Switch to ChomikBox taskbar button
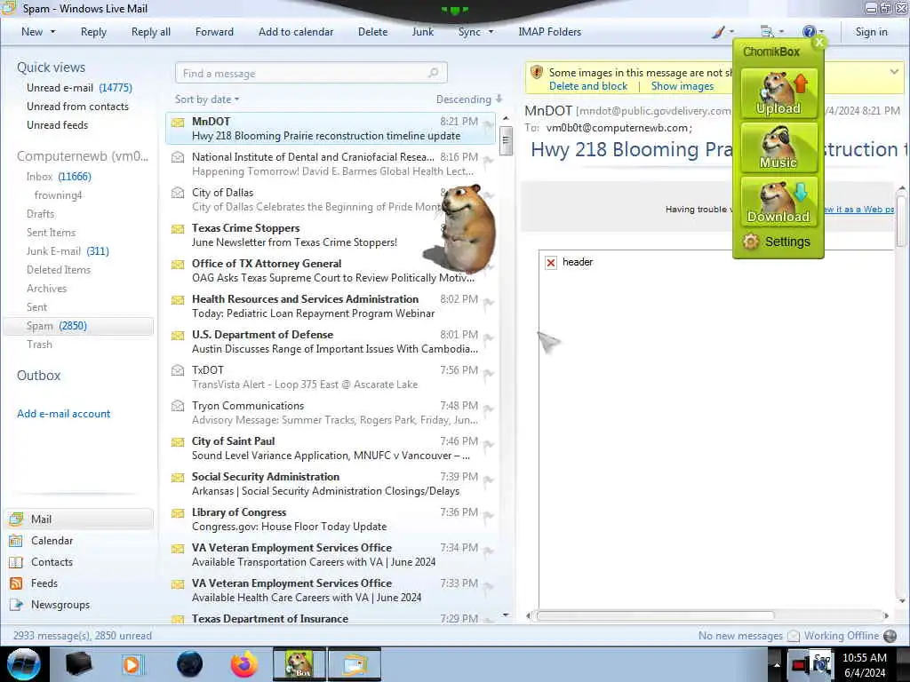Screen dimensions: 910x682 299,664
